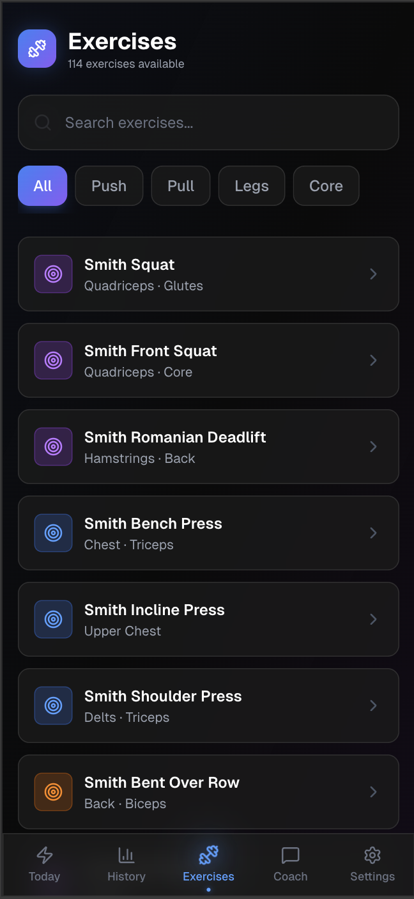Open Smith Incline Press chevron arrow

374,619
